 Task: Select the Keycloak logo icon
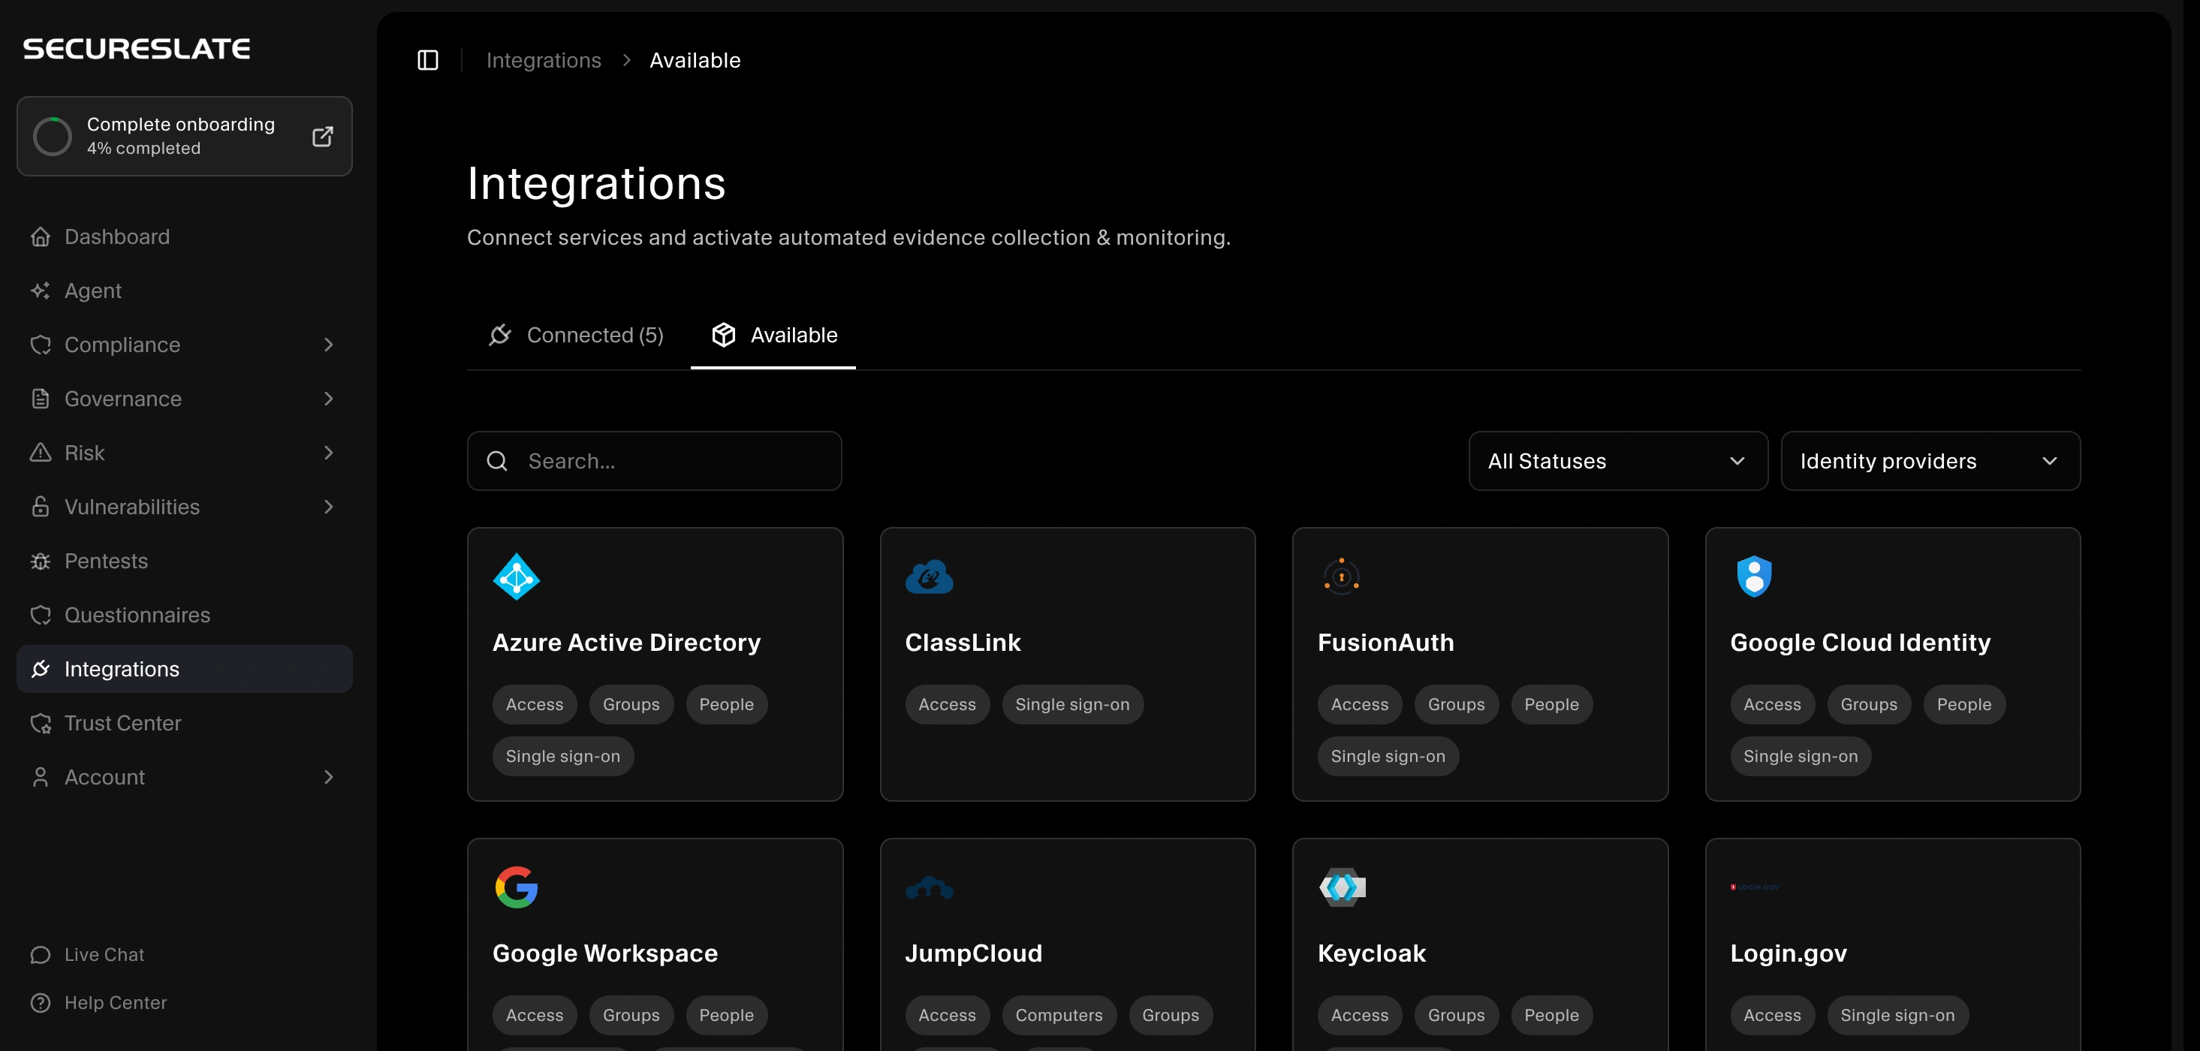click(1342, 887)
